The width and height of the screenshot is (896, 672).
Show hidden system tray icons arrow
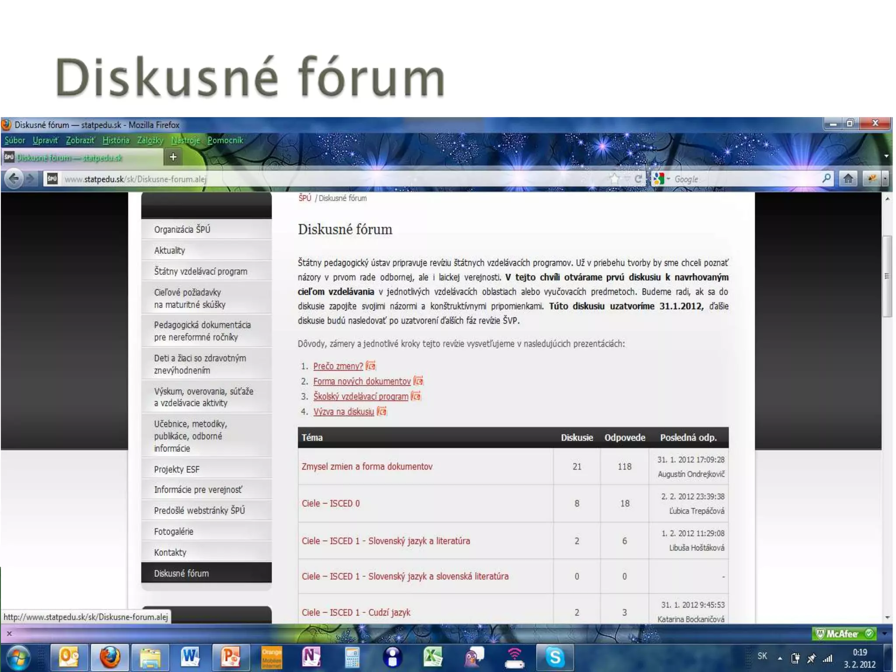click(x=780, y=658)
